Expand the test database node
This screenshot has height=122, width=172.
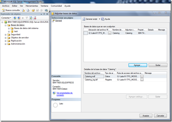coord(9,31)
